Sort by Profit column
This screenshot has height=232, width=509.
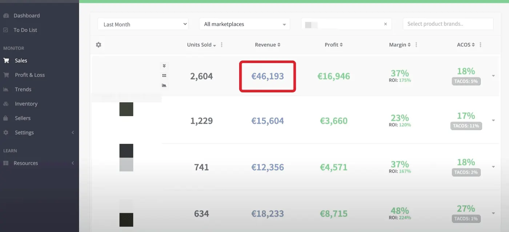[x=334, y=45]
